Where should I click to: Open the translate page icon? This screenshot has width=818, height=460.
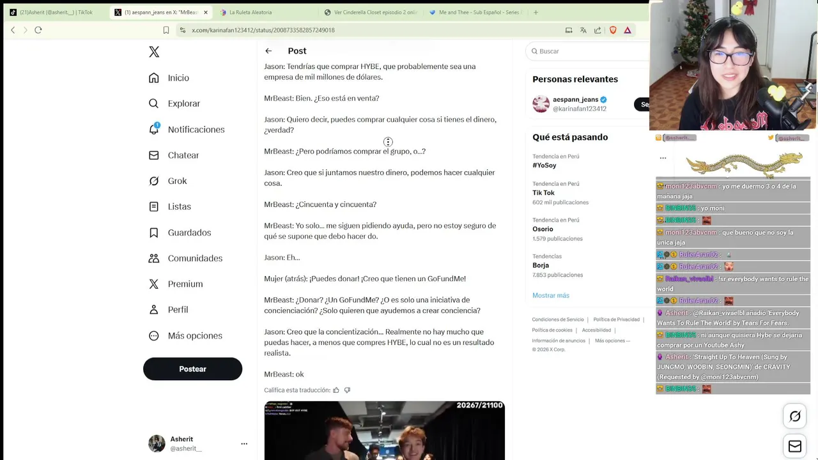[x=583, y=30]
